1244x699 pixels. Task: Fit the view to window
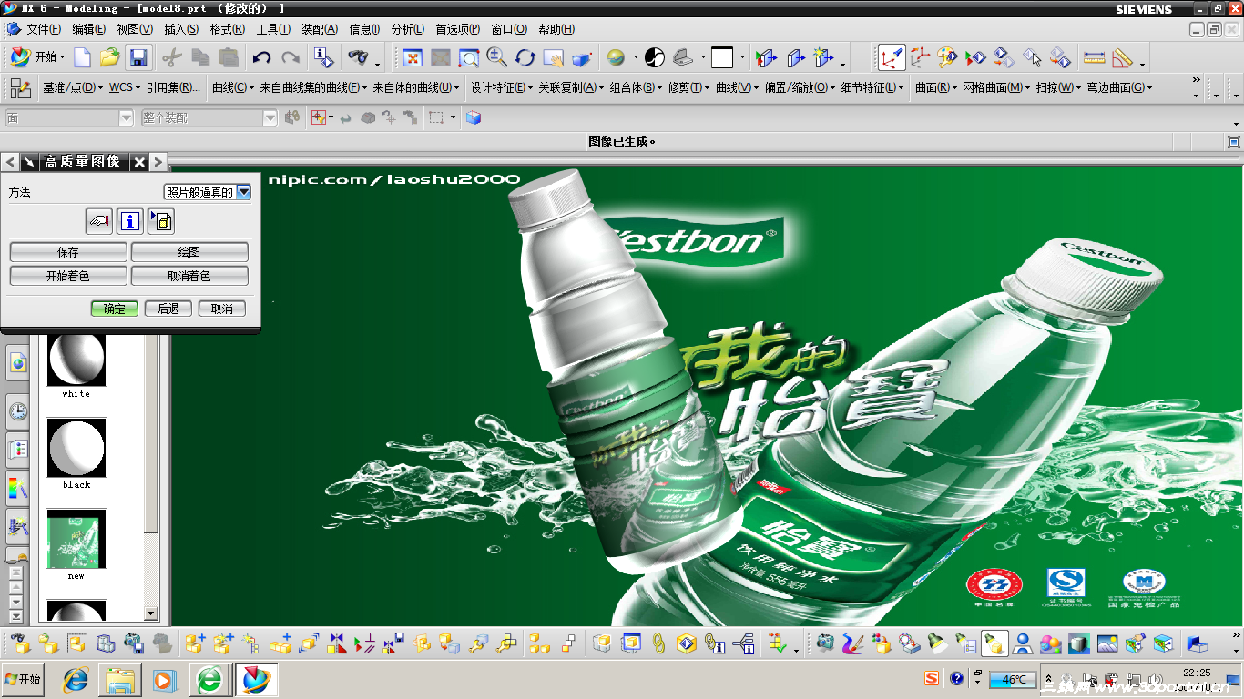click(413, 57)
